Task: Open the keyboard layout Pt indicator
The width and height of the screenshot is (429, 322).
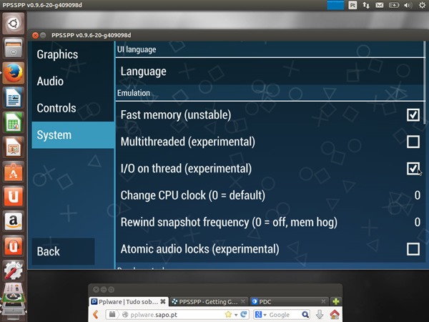Action: pyautogui.click(x=352, y=5)
